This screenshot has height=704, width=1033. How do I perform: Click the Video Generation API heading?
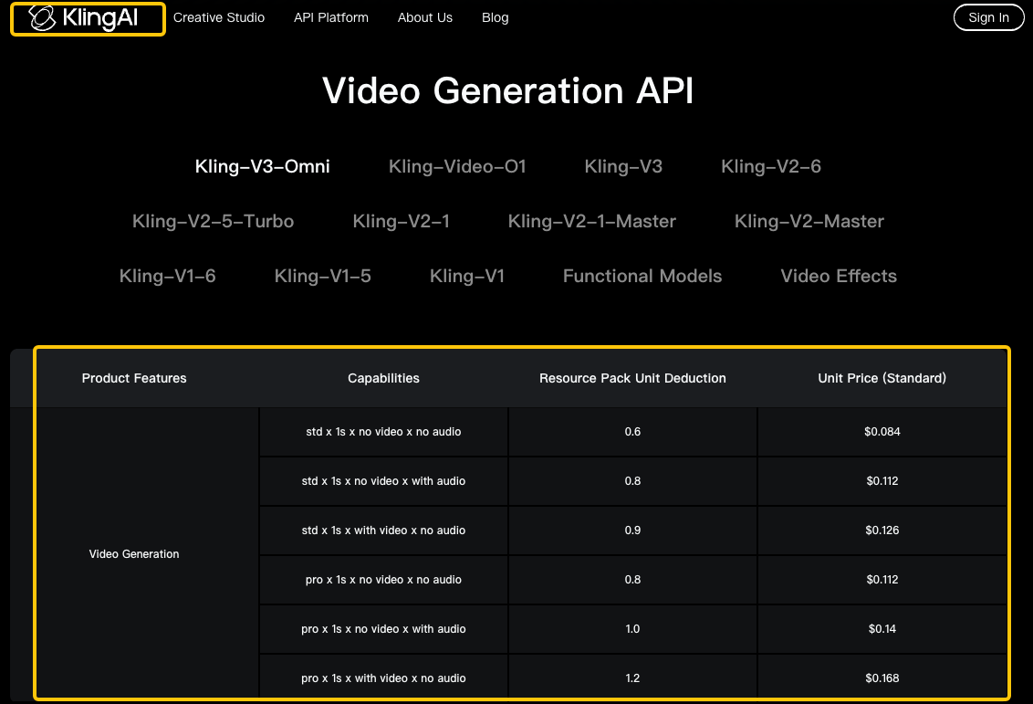[508, 90]
